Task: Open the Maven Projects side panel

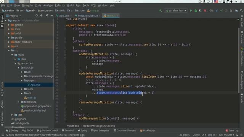Action: (242, 80)
